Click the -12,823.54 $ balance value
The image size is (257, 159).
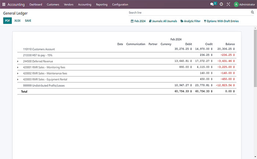tap(225, 85)
